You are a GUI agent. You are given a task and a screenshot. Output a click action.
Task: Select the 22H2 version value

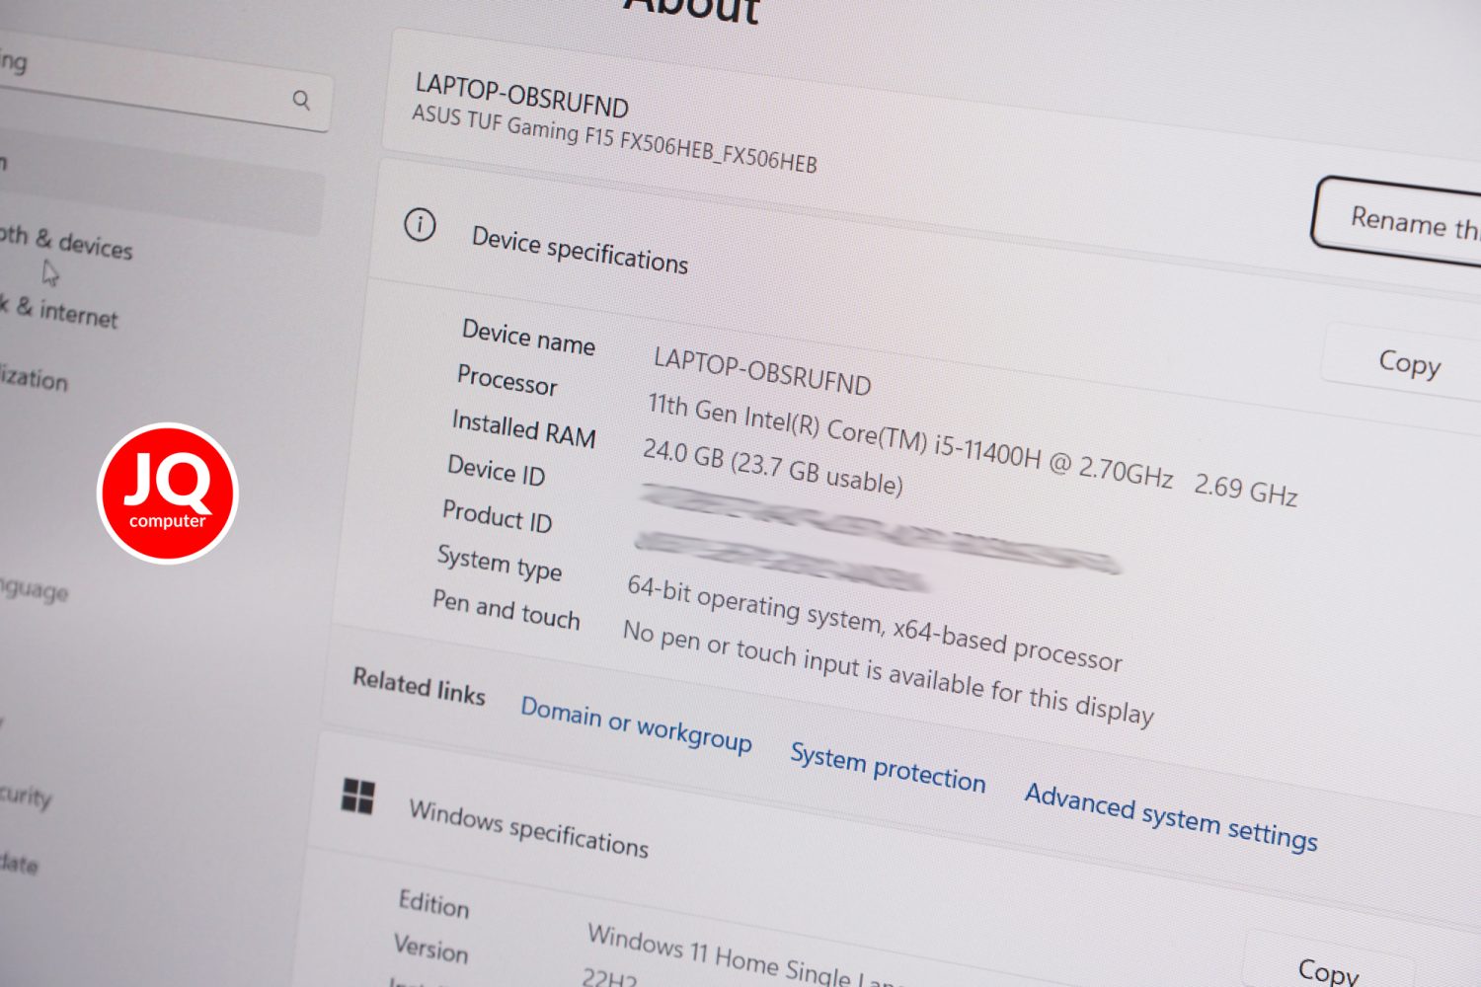tap(609, 977)
